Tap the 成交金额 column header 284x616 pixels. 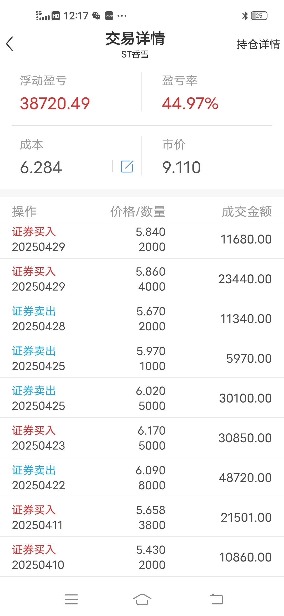247,212
